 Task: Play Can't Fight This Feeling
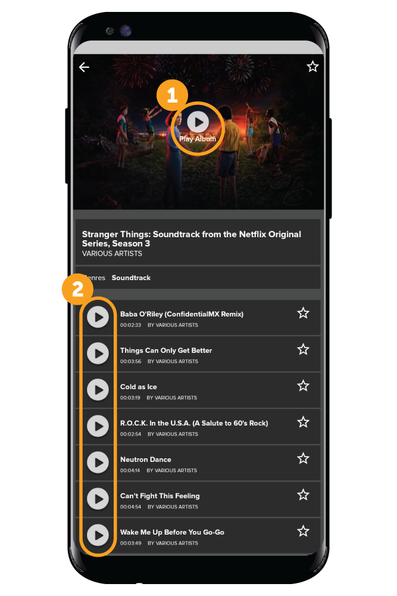[x=98, y=499]
